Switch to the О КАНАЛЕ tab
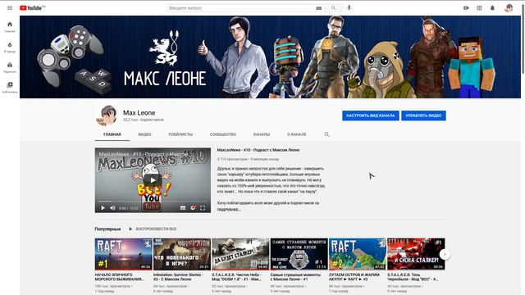The width and height of the screenshot is (525, 295). tap(297, 134)
